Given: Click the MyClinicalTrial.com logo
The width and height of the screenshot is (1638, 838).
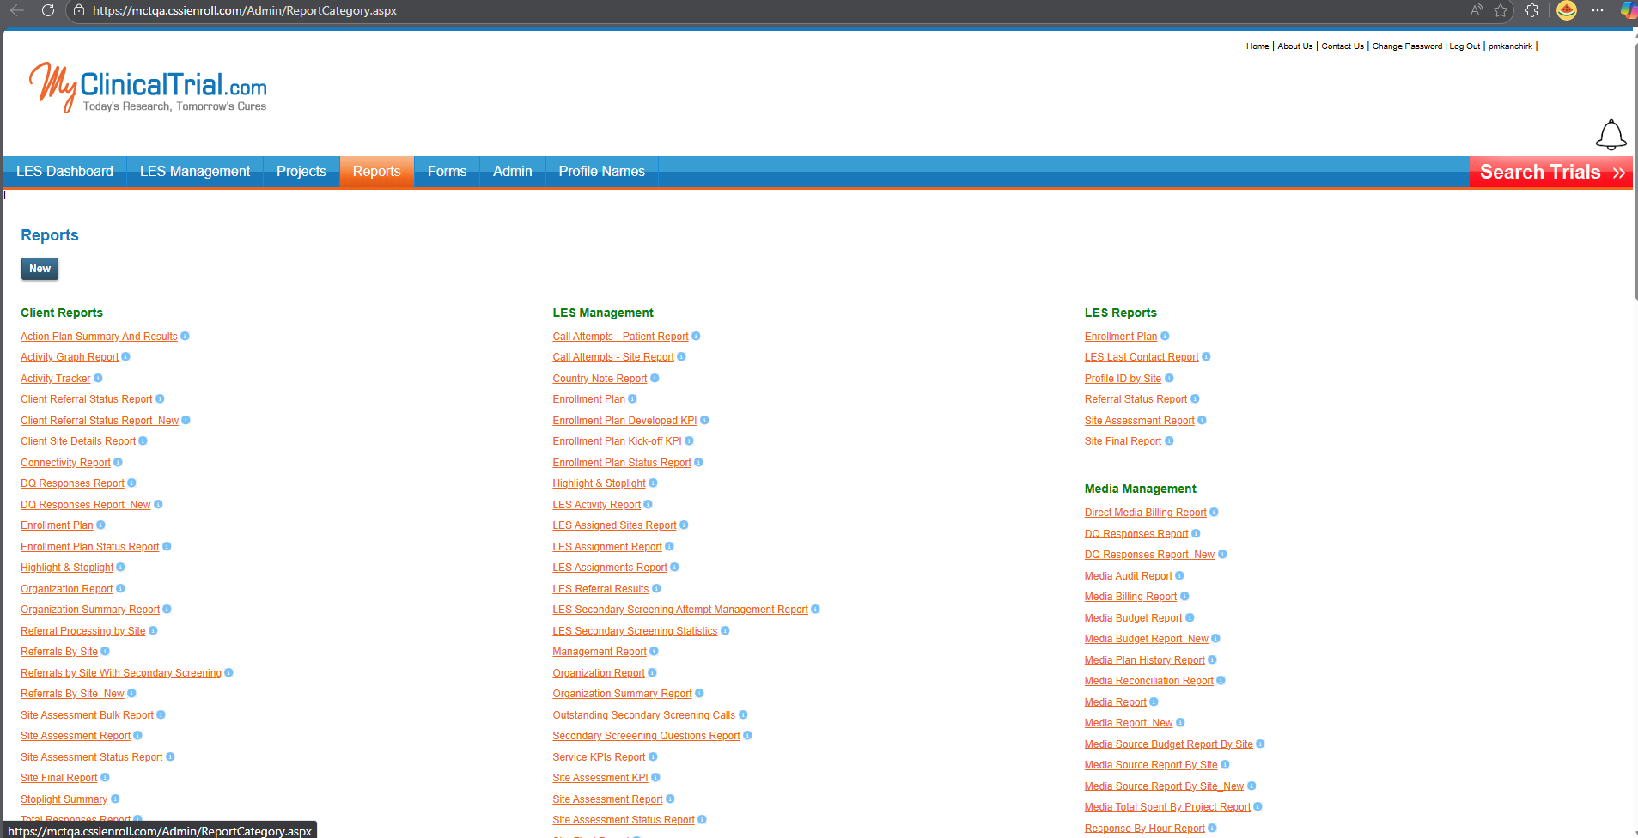Looking at the screenshot, I should pyautogui.click(x=148, y=87).
